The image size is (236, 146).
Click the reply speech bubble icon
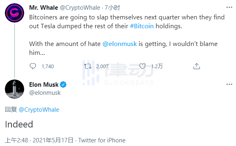[x=33, y=66]
